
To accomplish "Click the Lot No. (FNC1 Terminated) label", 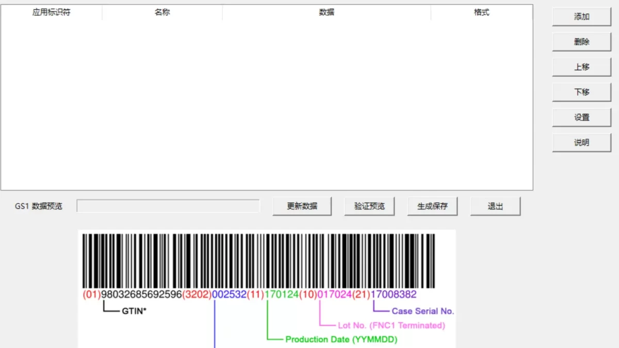I will click(x=392, y=325).
